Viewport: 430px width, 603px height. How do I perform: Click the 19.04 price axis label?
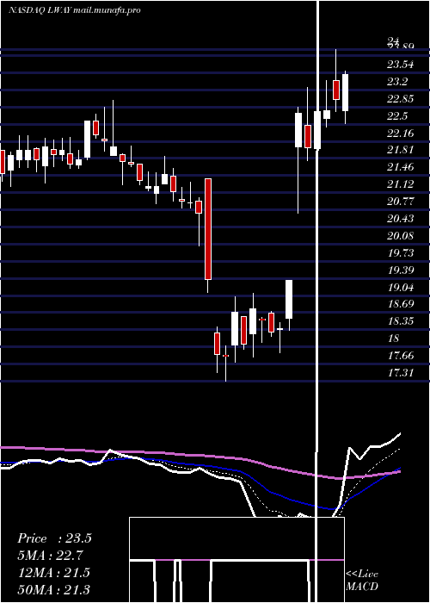401,287
